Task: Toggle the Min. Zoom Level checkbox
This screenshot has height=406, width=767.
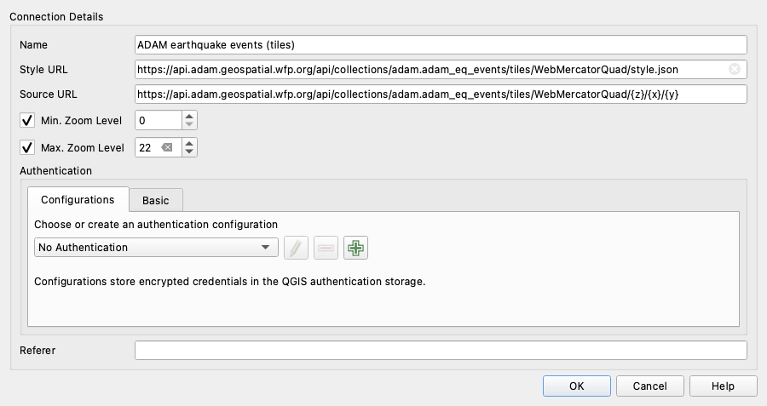Action: tap(27, 120)
